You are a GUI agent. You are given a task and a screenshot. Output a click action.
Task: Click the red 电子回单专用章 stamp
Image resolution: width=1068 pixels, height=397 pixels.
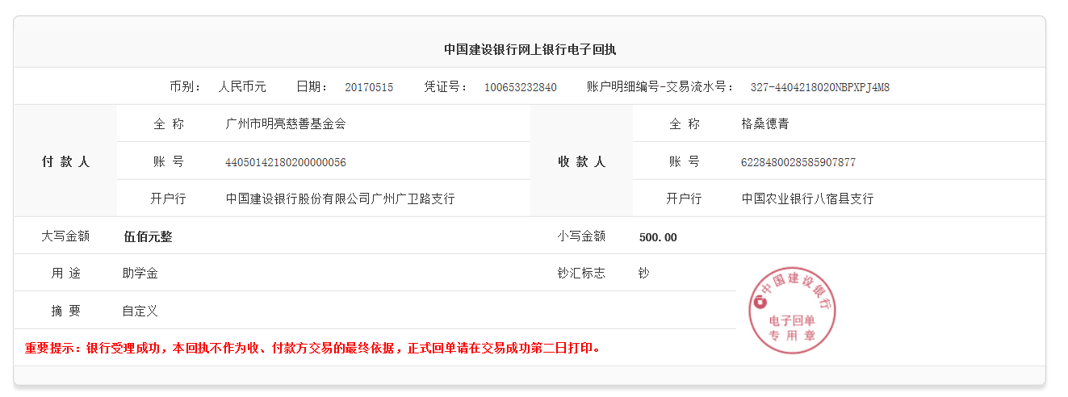792,311
